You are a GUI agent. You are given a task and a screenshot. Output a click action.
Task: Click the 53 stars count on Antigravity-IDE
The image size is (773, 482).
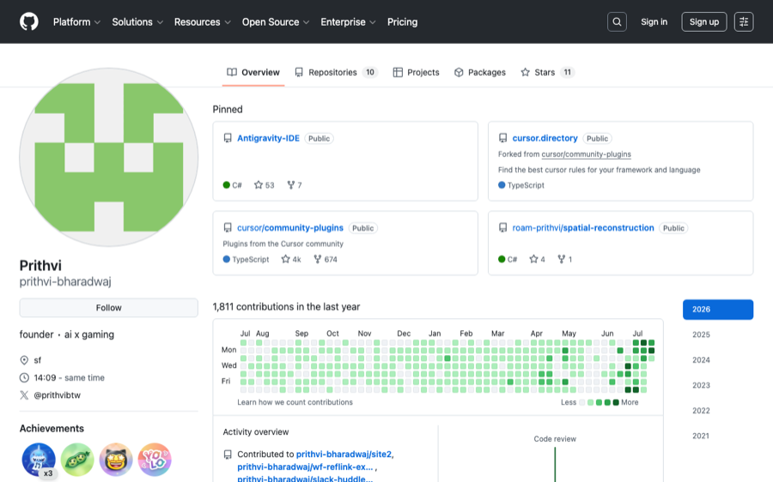click(x=270, y=185)
